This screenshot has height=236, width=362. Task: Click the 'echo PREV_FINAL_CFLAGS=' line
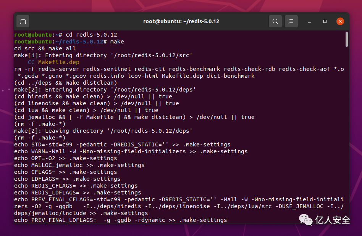point(179,199)
